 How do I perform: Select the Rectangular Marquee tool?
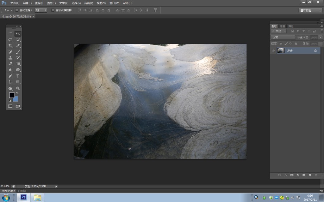[x=10, y=34]
